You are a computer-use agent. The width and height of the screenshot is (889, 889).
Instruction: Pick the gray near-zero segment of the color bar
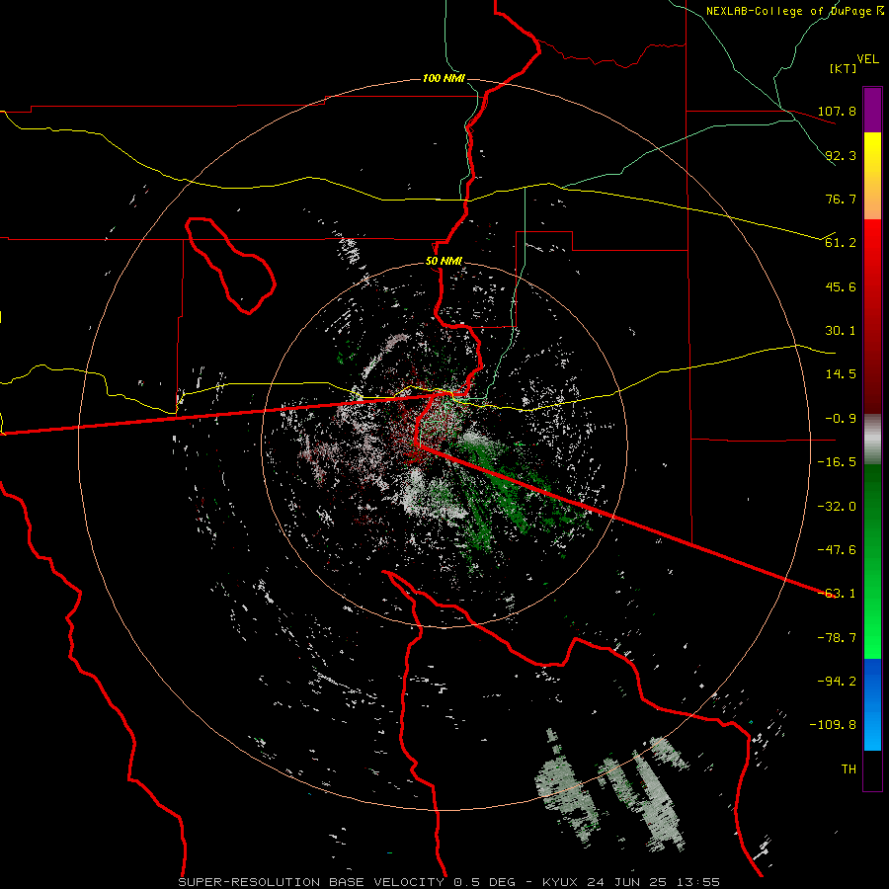click(872, 440)
